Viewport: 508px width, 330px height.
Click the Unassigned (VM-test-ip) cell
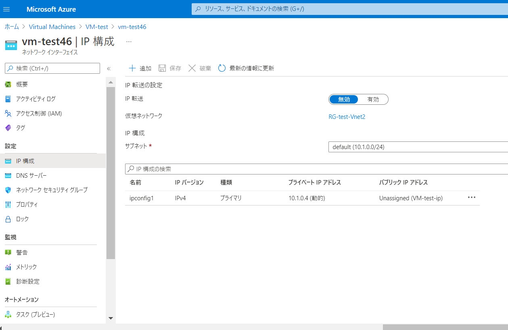tap(411, 198)
